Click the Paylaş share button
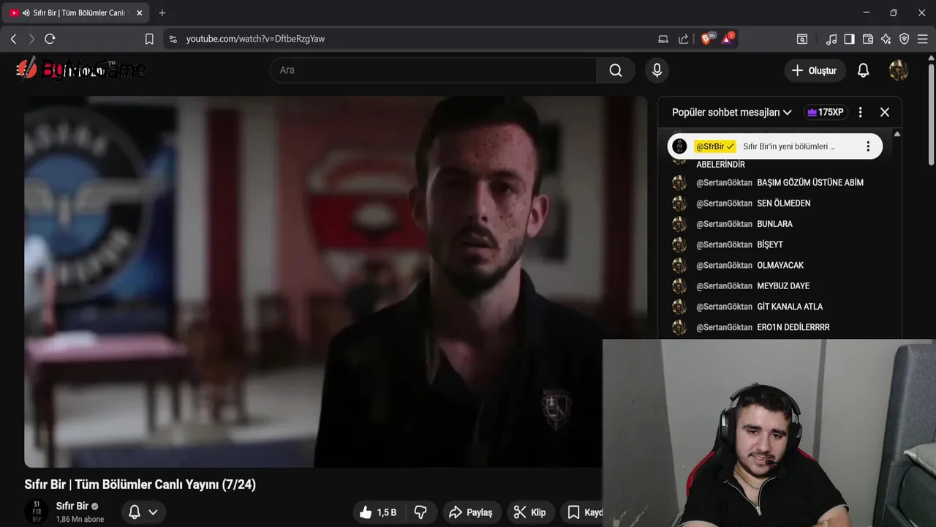This screenshot has width=936, height=527. click(x=471, y=512)
